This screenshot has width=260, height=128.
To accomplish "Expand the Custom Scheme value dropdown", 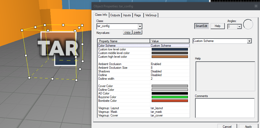I will 249,41.
